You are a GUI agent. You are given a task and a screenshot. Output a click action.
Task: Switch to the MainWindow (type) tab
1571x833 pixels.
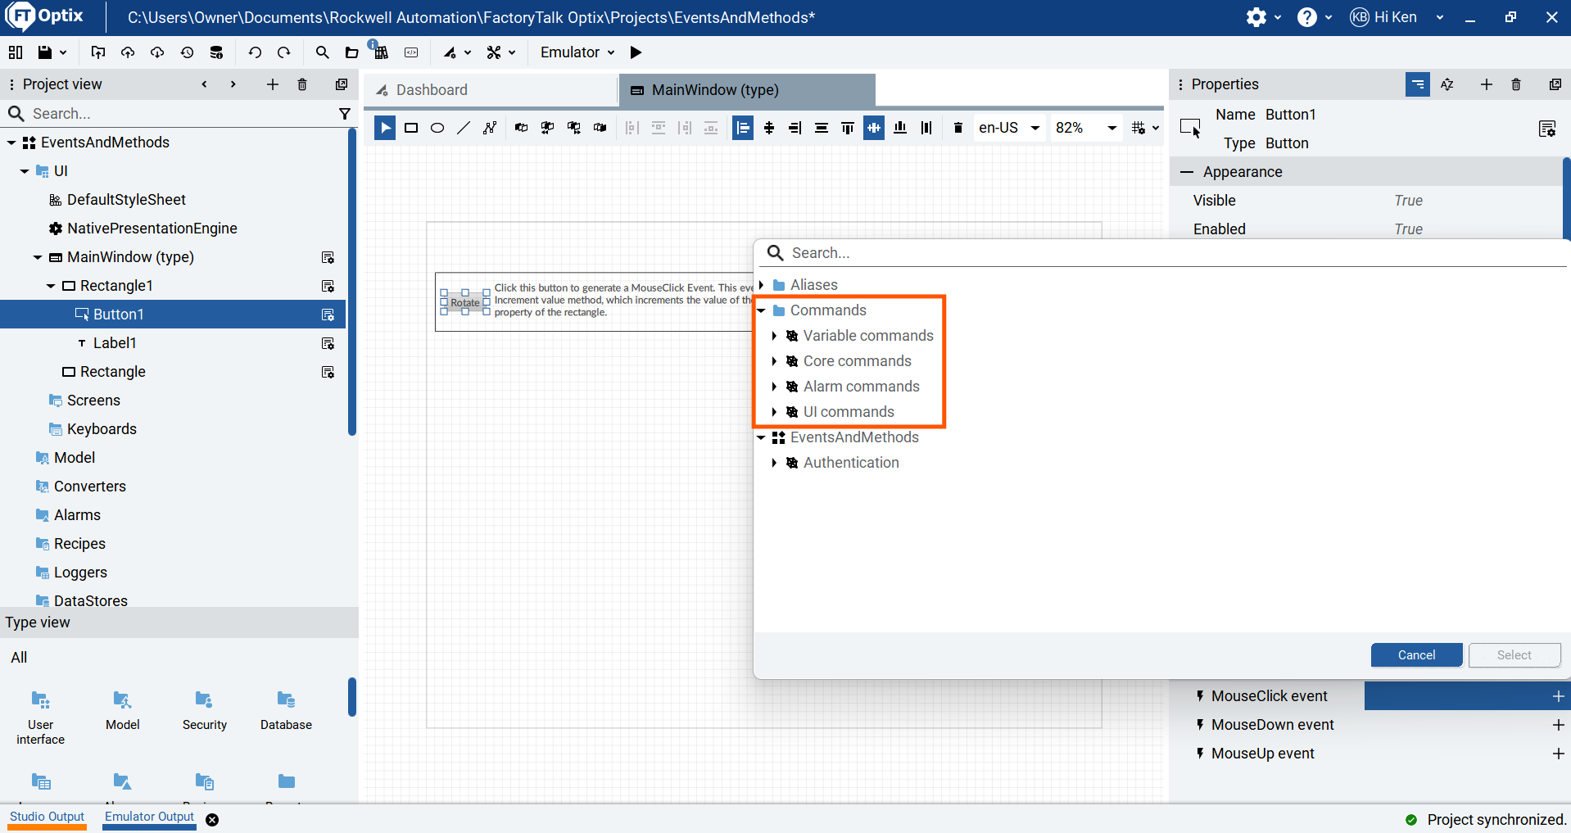(747, 90)
